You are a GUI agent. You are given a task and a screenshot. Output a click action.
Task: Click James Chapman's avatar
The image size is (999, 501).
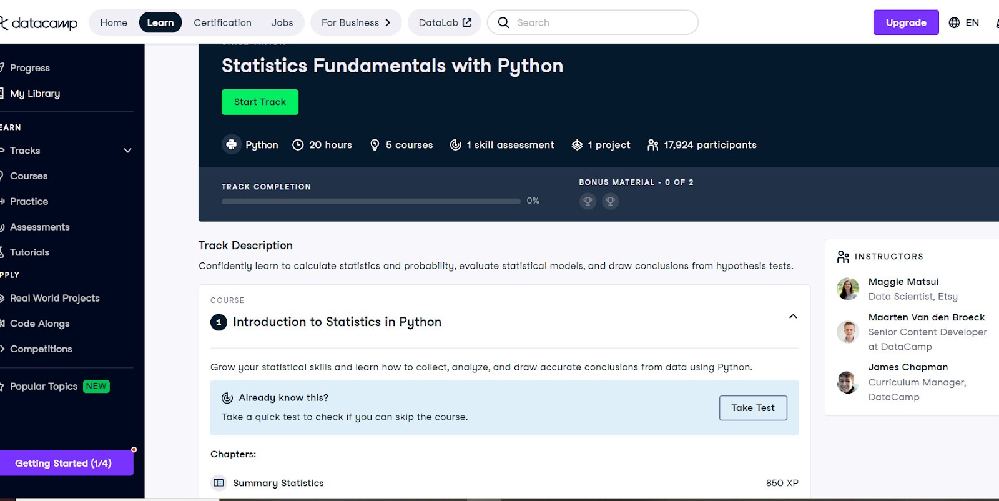[848, 382]
